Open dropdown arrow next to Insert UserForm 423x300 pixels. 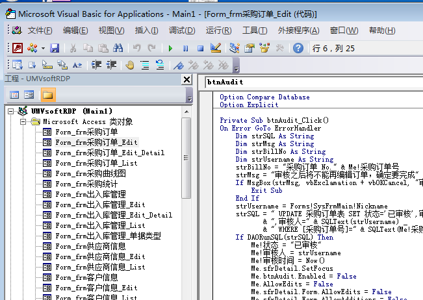tap(43, 49)
